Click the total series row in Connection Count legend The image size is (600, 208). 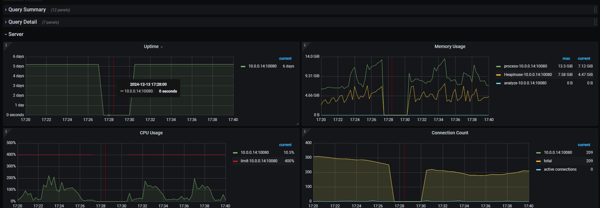point(548,161)
